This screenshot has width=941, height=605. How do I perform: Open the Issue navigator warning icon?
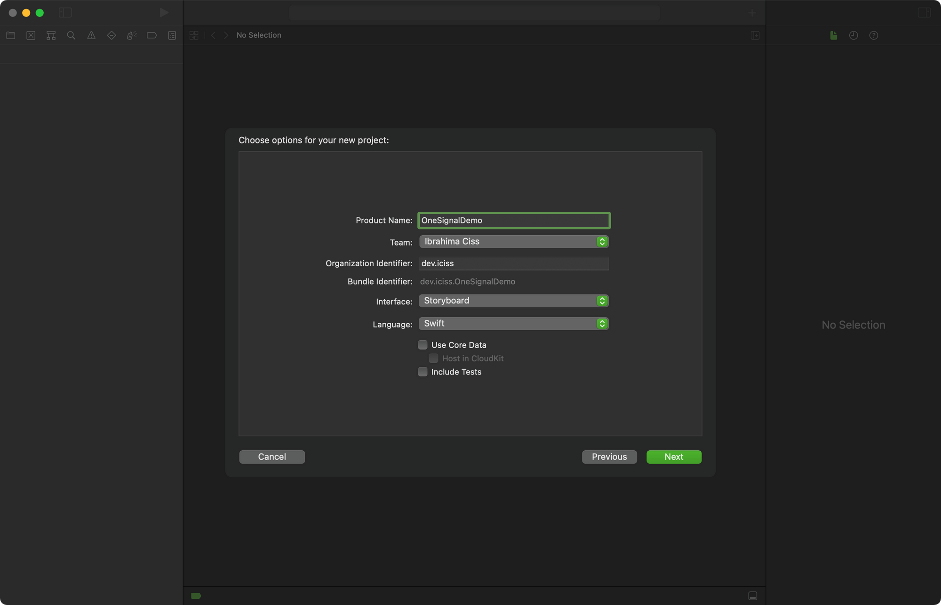click(91, 35)
